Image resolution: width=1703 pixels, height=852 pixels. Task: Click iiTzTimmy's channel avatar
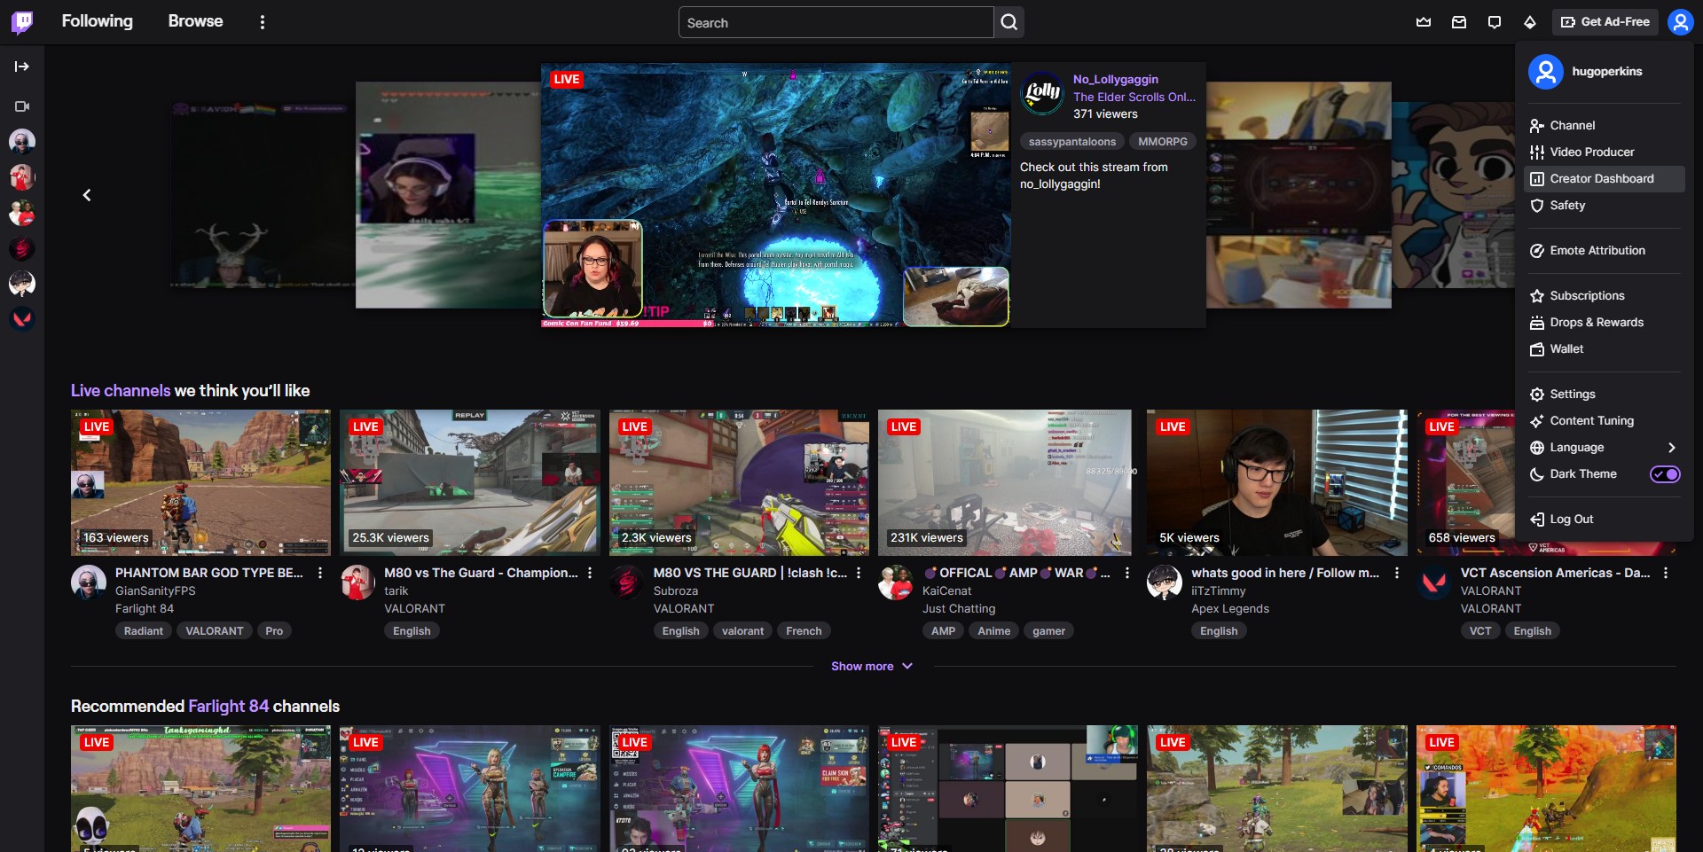tap(1165, 582)
